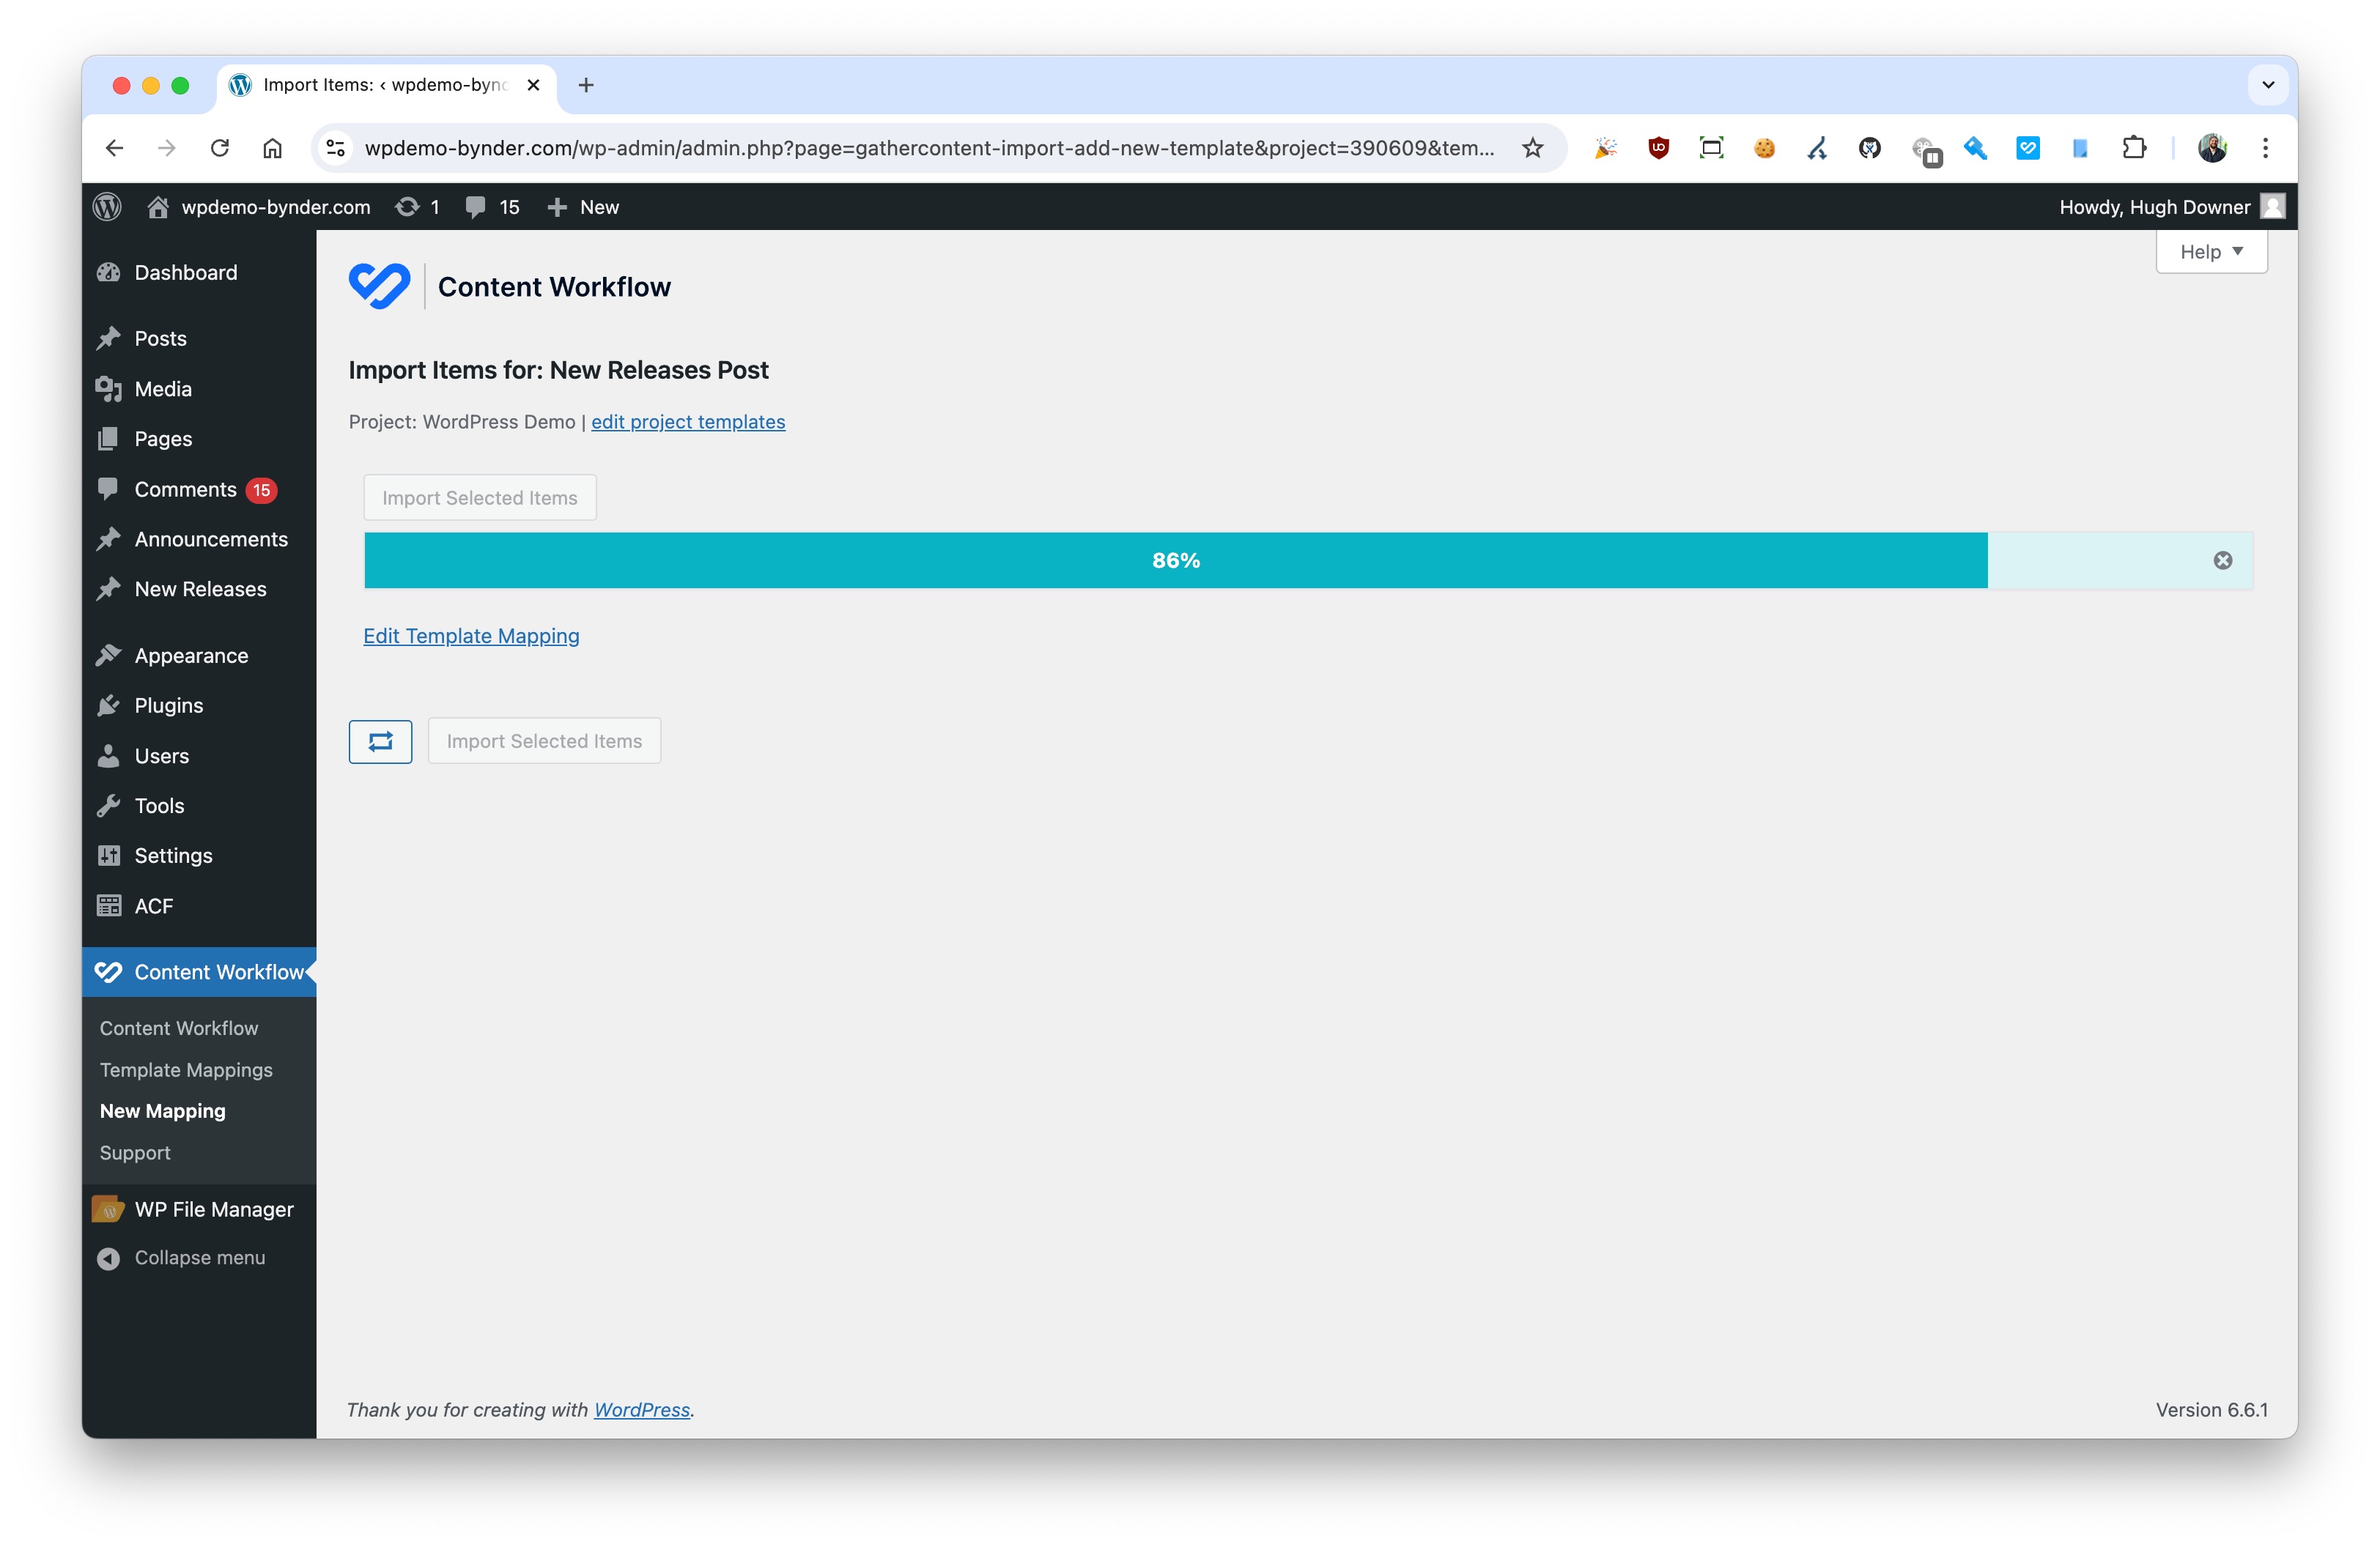Open Announcements post type
This screenshot has width=2380, height=1547.
[199, 540]
